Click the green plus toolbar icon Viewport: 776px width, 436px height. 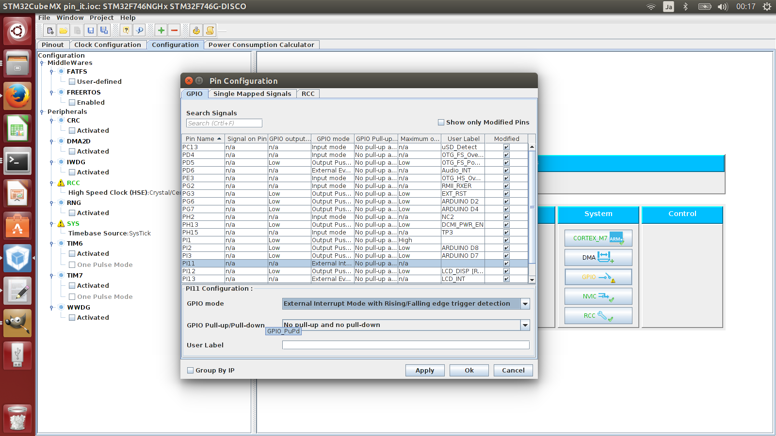(x=161, y=31)
